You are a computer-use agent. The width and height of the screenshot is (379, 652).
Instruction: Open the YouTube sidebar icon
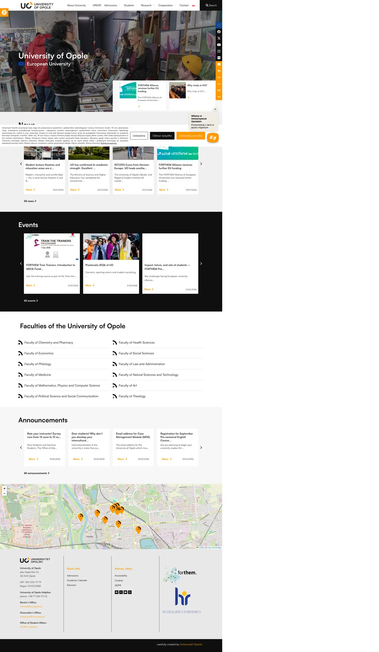coord(219,45)
